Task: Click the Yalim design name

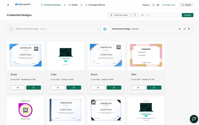Action: (134, 75)
